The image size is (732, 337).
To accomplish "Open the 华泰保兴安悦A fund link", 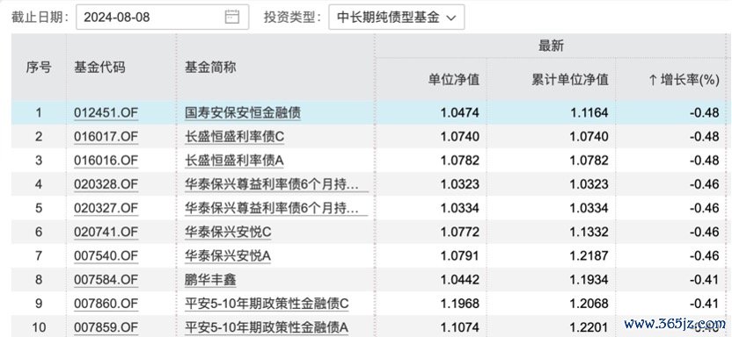I will pyautogui.click(x=228, y=255).
